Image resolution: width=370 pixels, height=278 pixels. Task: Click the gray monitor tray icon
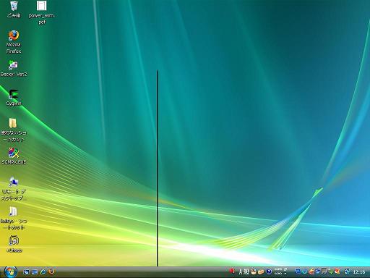pyautogui.click(x=324, y=271)
